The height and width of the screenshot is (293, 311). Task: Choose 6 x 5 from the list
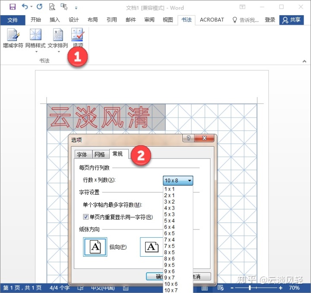coord(178,233)
